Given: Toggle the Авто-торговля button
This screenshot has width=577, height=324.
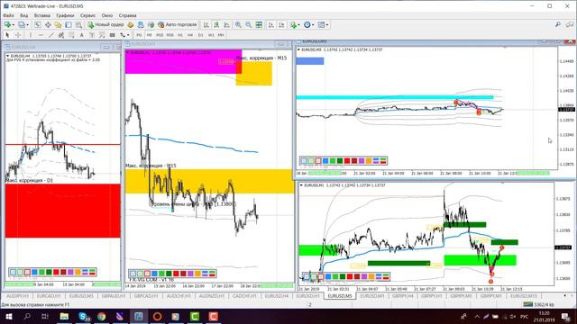Looking at the screenshot, I should click(x=178, y=25).
